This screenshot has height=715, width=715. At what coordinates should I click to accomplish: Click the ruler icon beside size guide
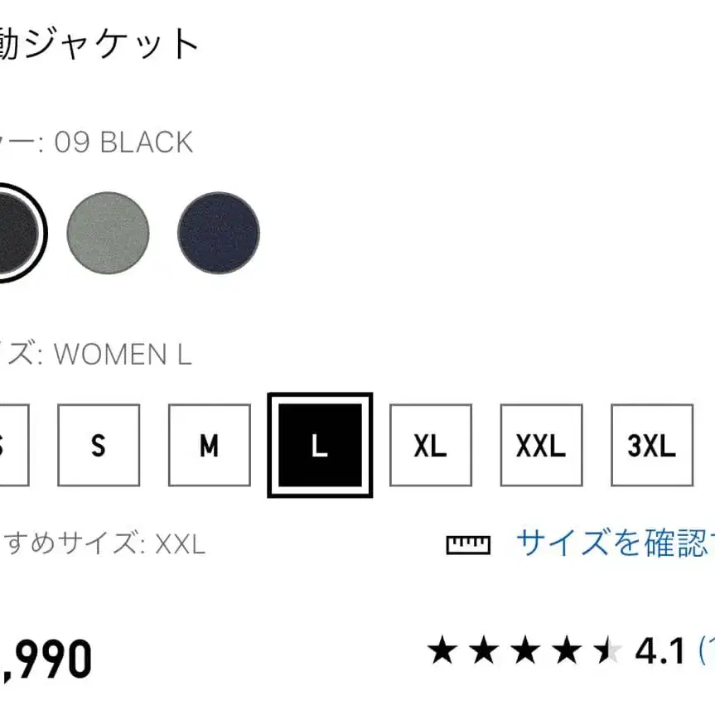point(468,544)
